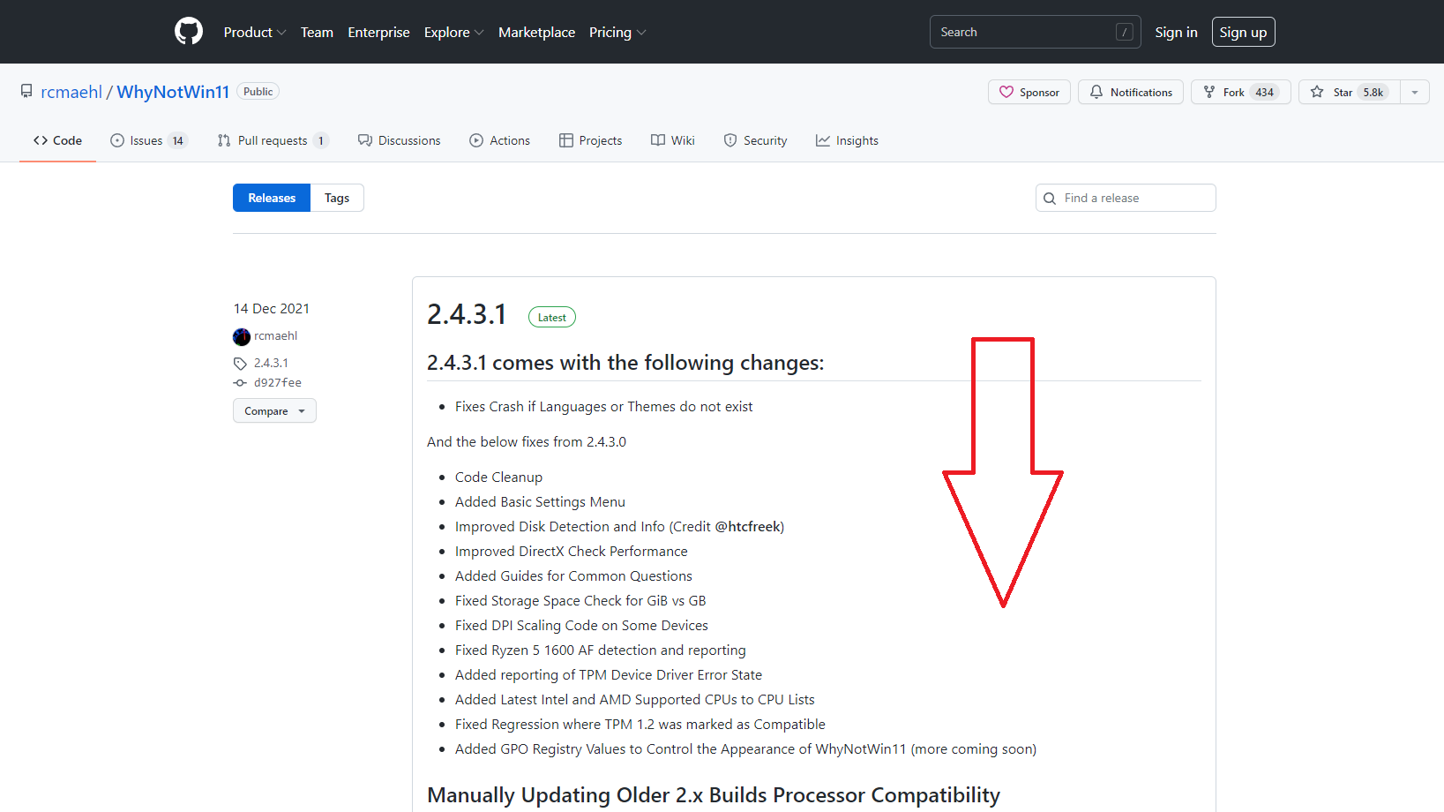Click the Fork count 434
Image resolution: width=1444 pixels, height=812 pixels.
pos(1264,92)
